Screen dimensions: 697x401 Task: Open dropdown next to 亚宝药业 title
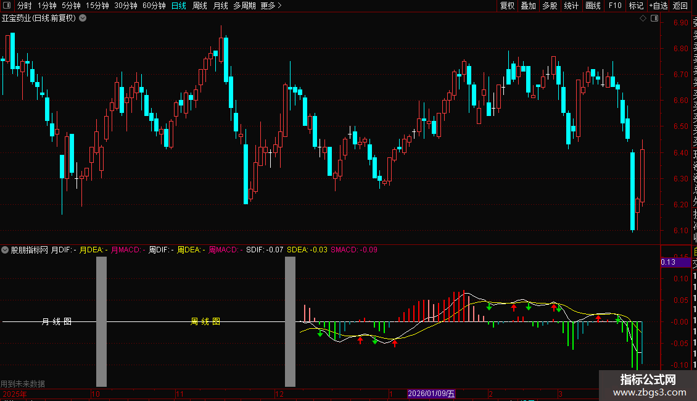[x=83, y=19]
